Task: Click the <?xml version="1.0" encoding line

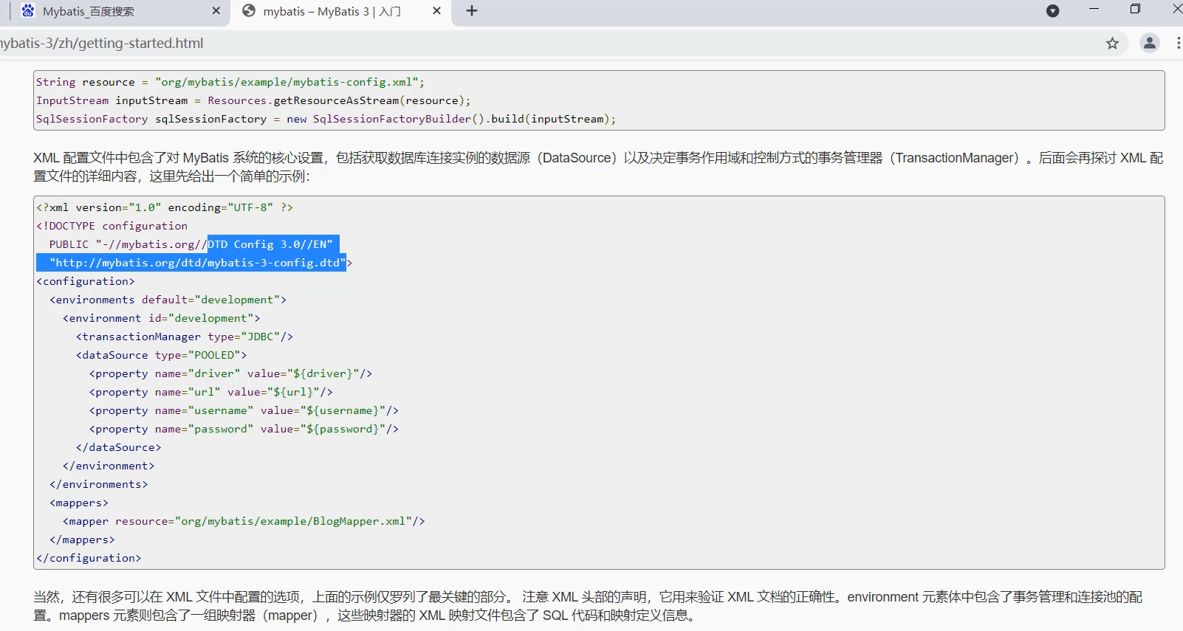Action: [165, 207]
